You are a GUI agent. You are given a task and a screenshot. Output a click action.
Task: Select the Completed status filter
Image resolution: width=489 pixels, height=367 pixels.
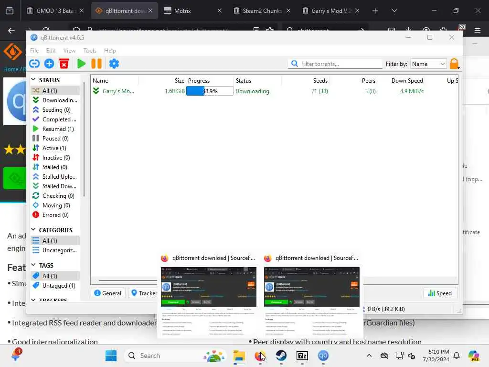(x=55, y=119)
